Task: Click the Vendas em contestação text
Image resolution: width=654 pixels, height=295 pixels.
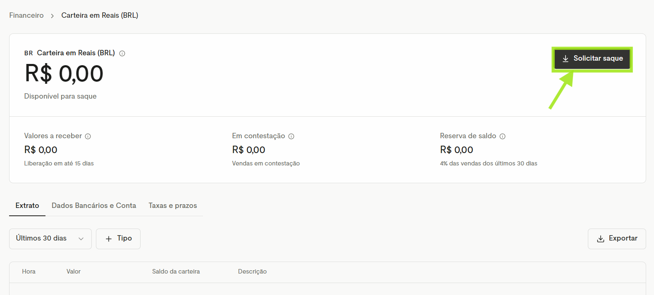Action: (x=266, y=163)
